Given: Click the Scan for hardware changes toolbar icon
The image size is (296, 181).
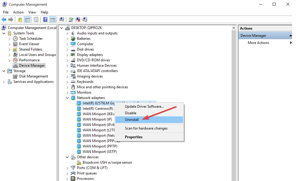Looking at the screenshot, I should click(x=62, y=19).
